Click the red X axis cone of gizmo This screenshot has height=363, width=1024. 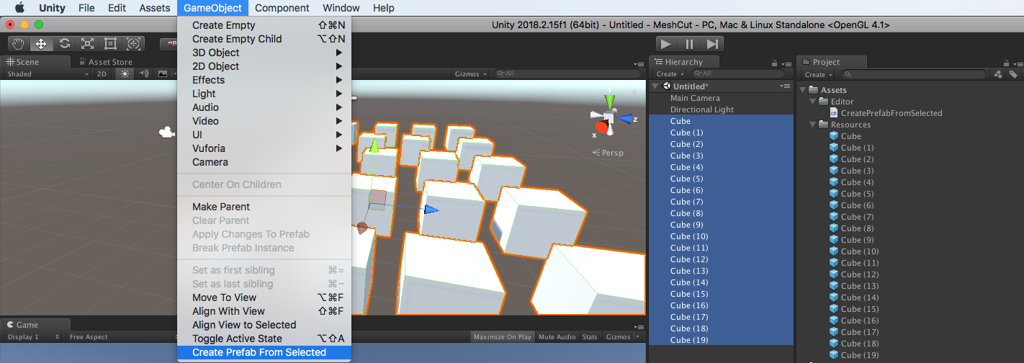[601, 128]
